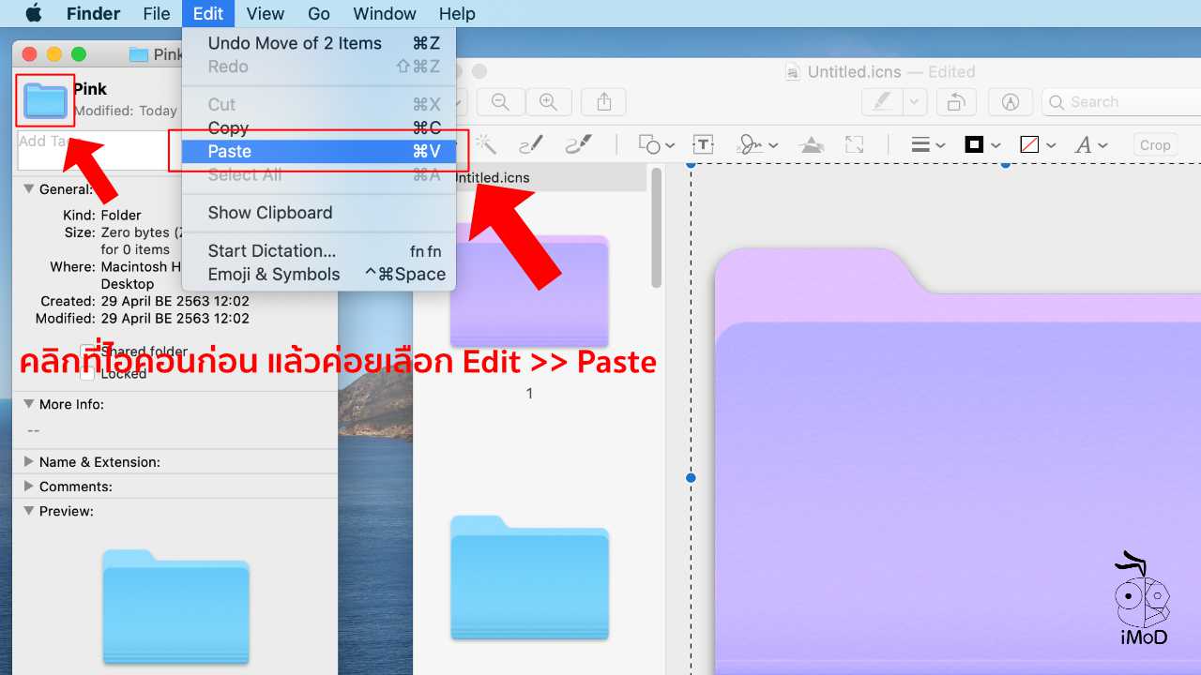Click the Rotate Left toolbar button

956,102
